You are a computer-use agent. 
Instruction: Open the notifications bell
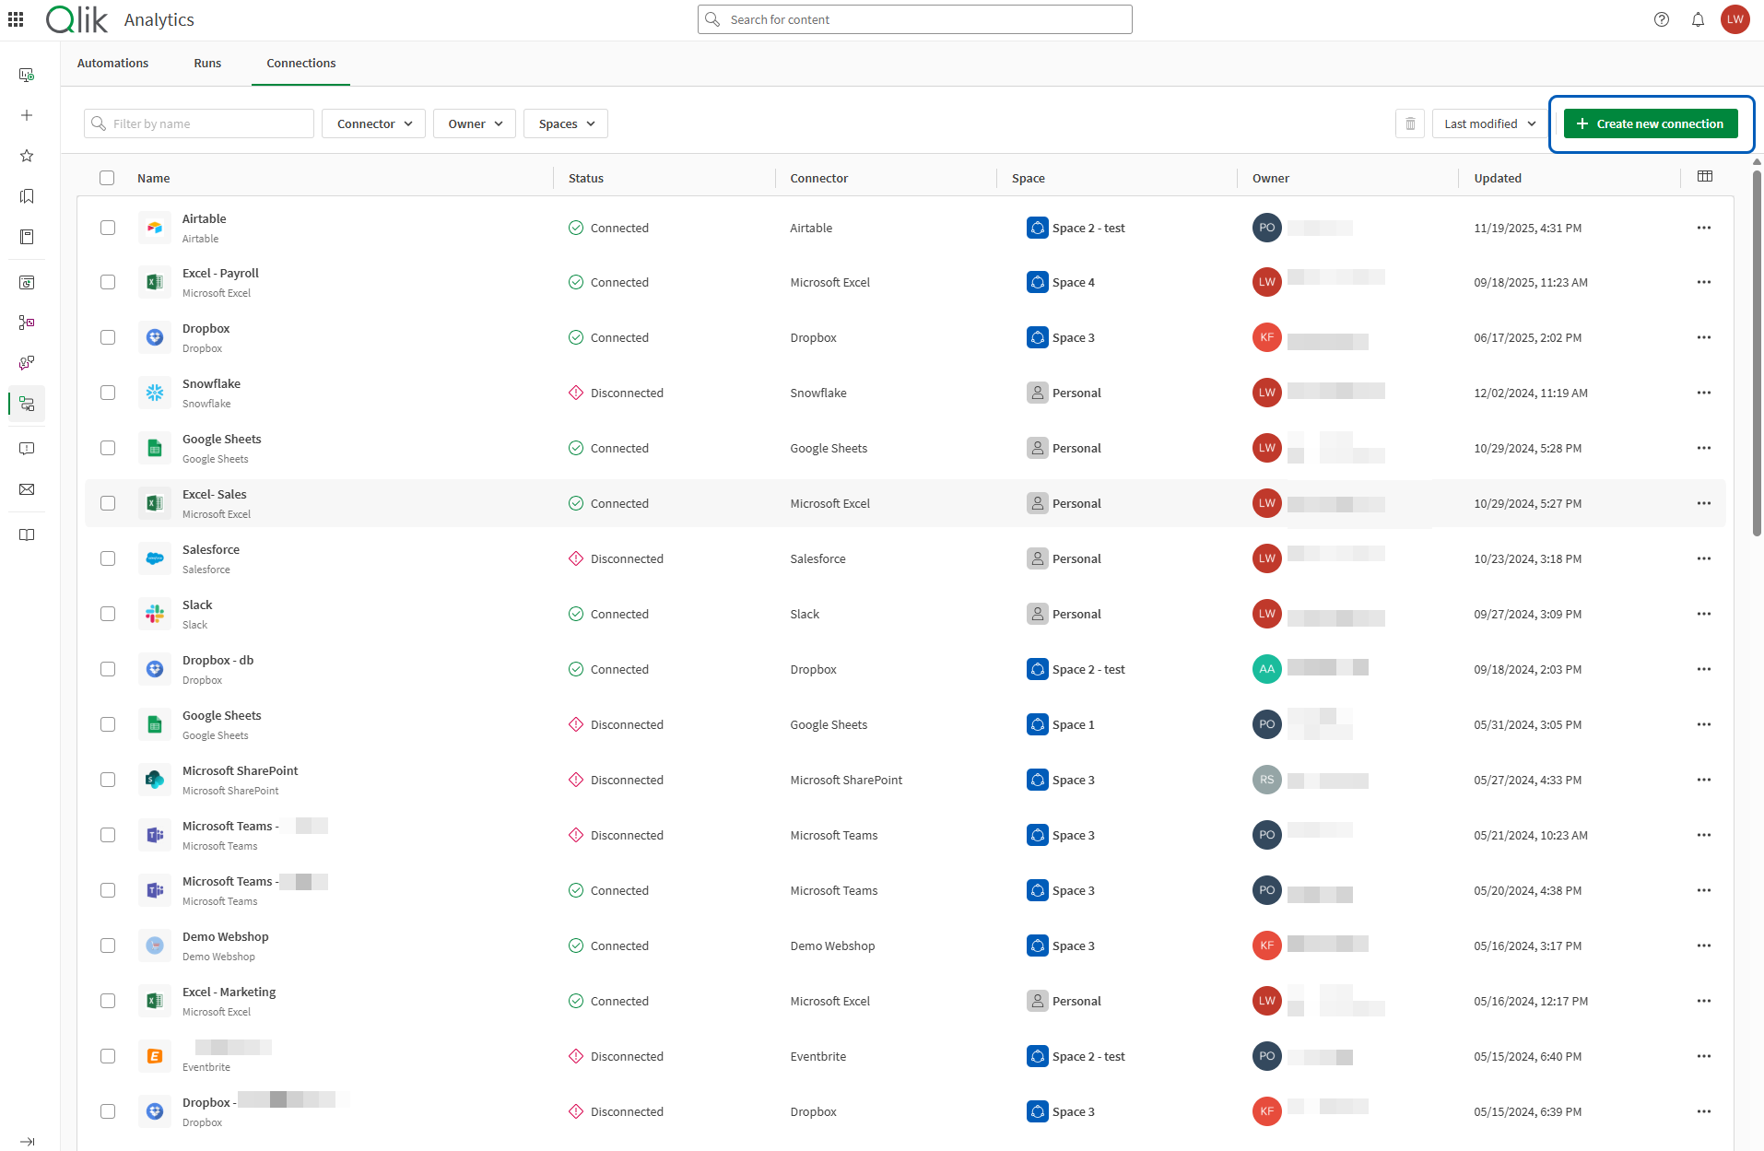click(x=1698, y=19)
